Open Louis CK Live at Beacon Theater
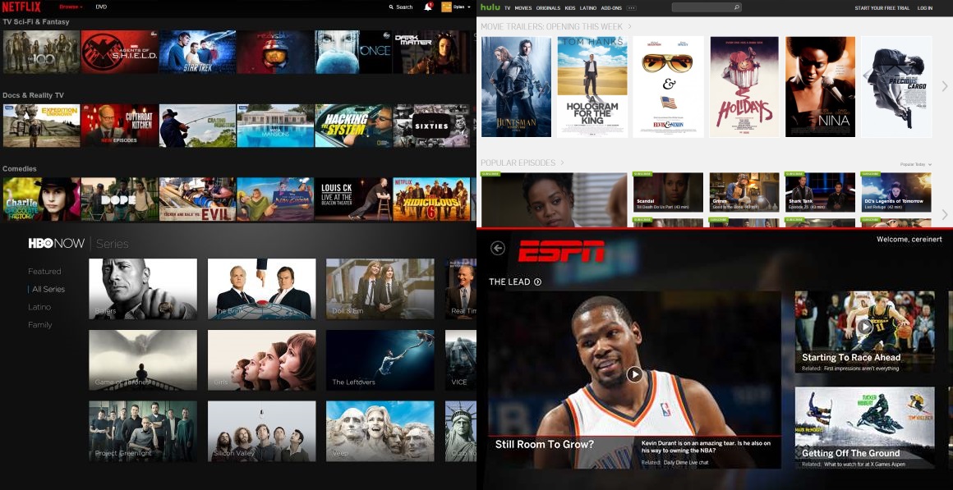The height and width of the screenshot is (490, 953). pyautogui.click(x=353, y=199)
